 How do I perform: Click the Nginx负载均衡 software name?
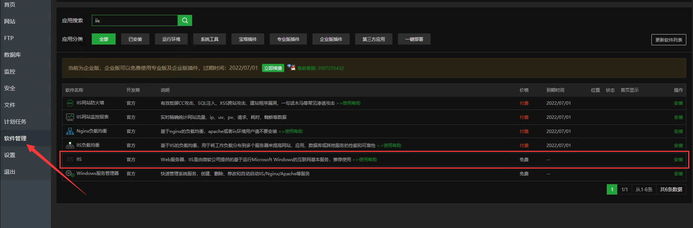pyautogui.click(x=92, y=131)
